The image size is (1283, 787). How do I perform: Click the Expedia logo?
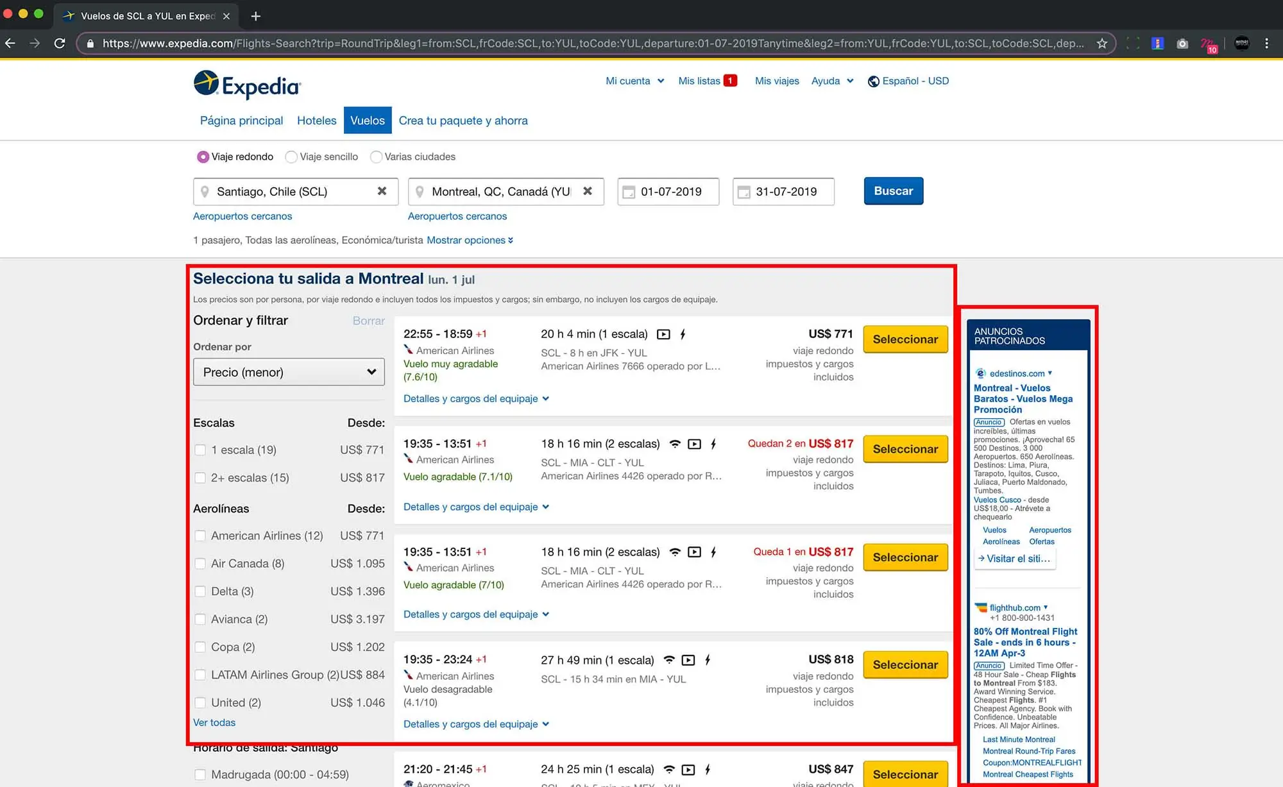(247, 85)
